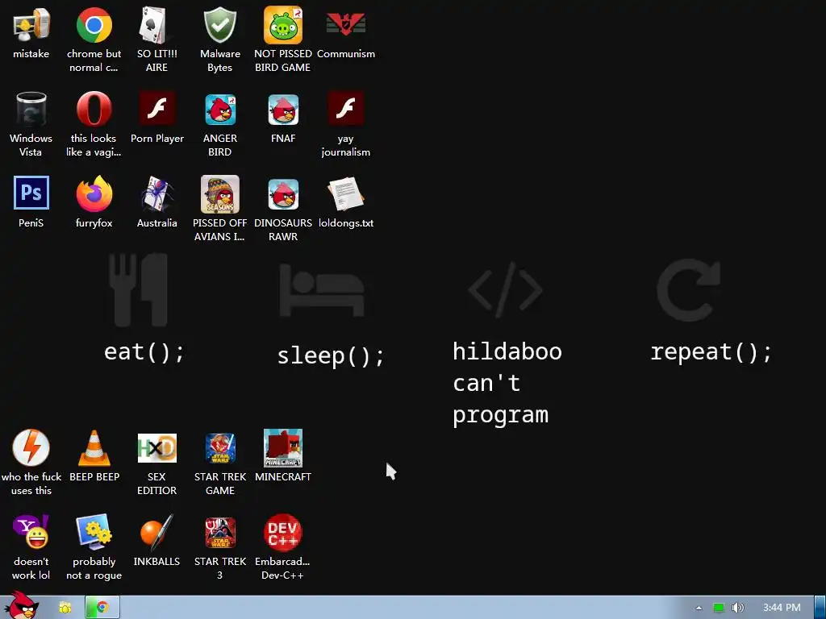Image resolution: width=826 pixels, height=619 pixels.
Task: Open the 'probably not a rogue' gears icon
Action: coord(94,532)
